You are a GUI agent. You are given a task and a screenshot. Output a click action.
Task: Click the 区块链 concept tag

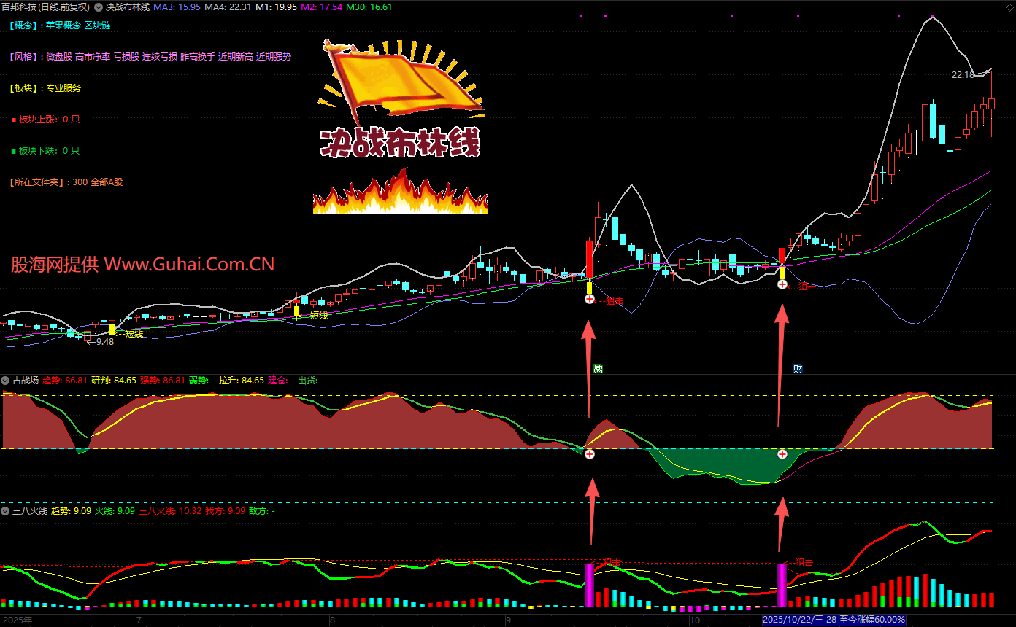[x=98, y=26]
